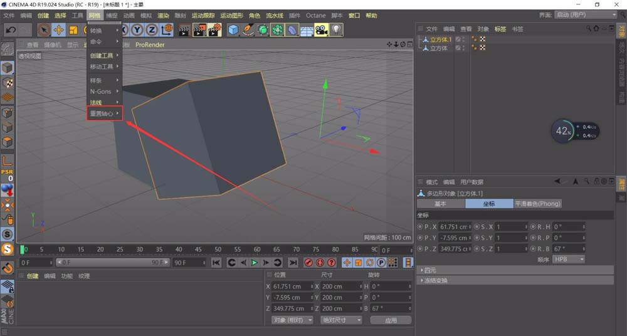The height and width of the screenshot is (336, 627).
Task: Click the orange S icon above timeline
Action: 7,249
